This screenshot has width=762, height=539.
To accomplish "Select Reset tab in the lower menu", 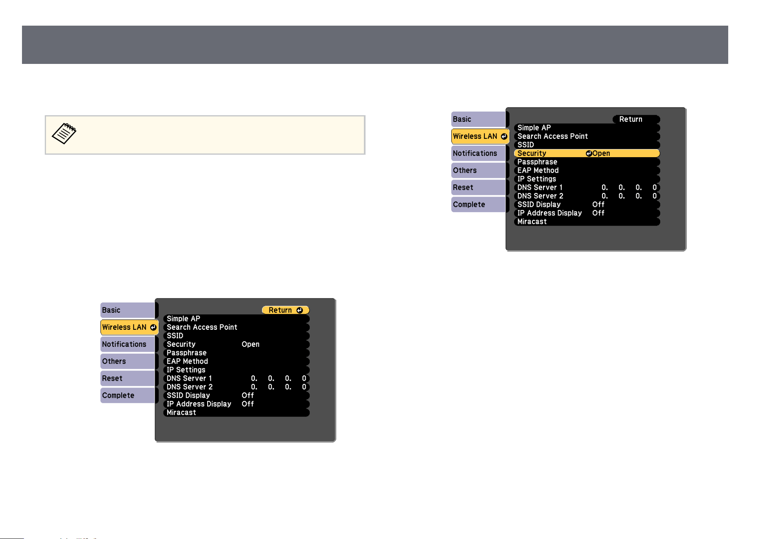I will click(x=128, y=379).
